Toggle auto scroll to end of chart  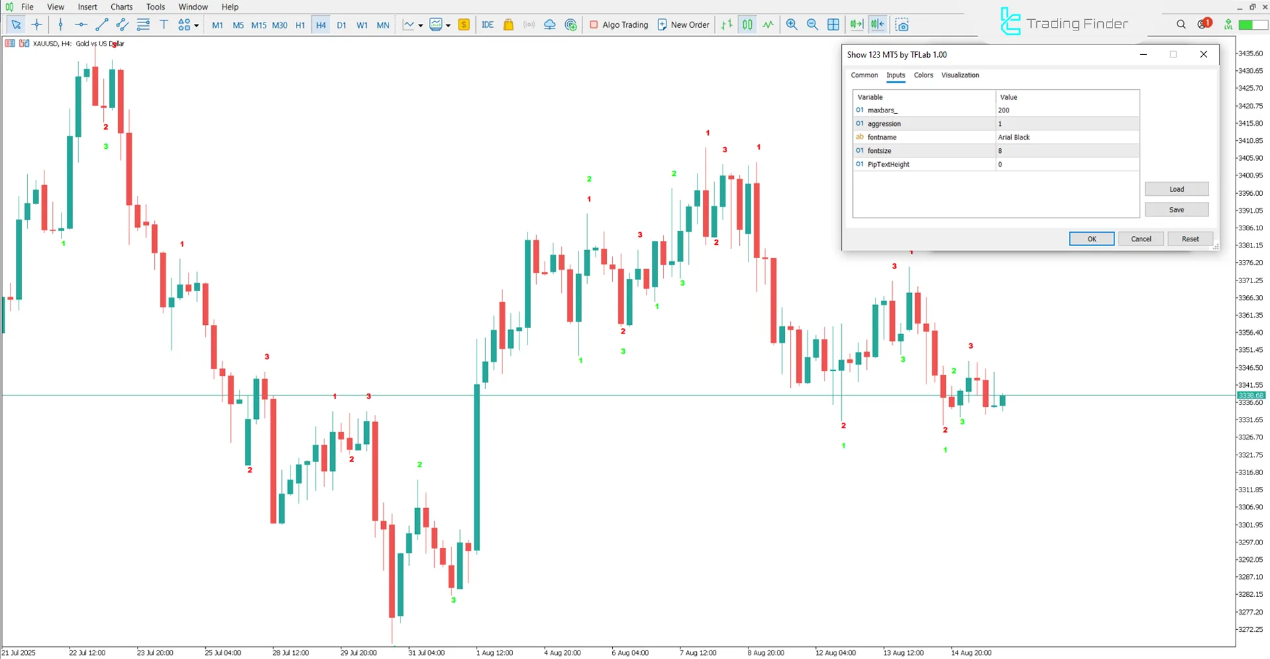click(x=856, y=24)
